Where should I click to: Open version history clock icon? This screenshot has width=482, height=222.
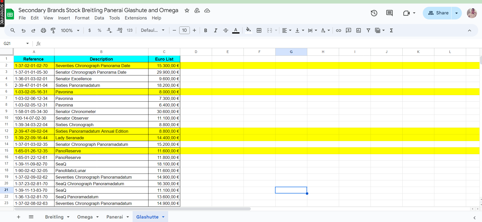point(374,13)
